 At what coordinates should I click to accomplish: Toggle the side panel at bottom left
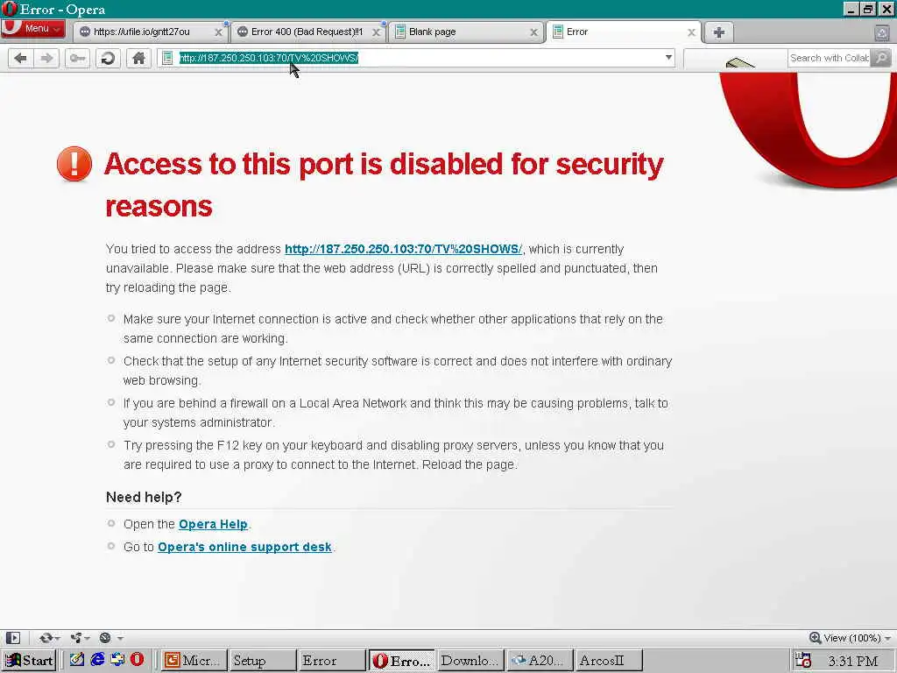click(x=12, y=638)
